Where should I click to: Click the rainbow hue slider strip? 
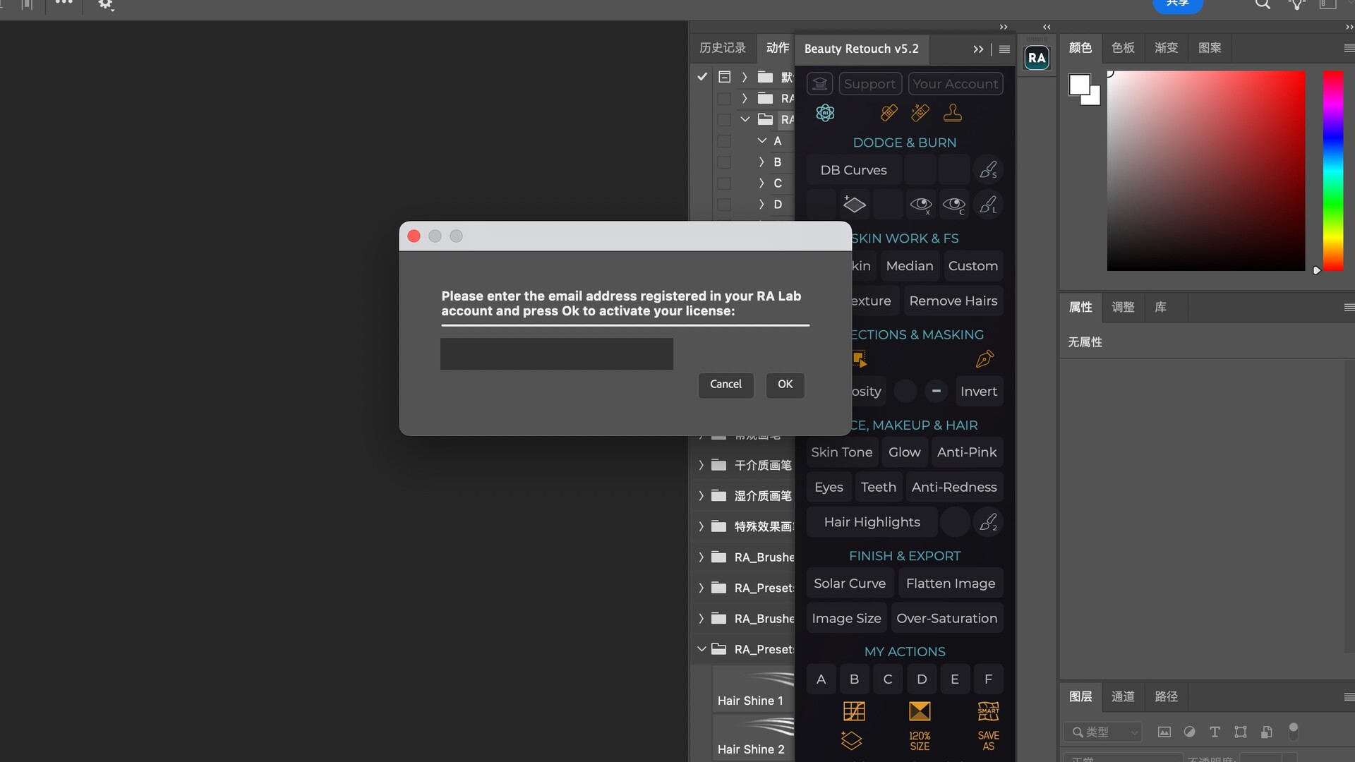coord(1332,170)
